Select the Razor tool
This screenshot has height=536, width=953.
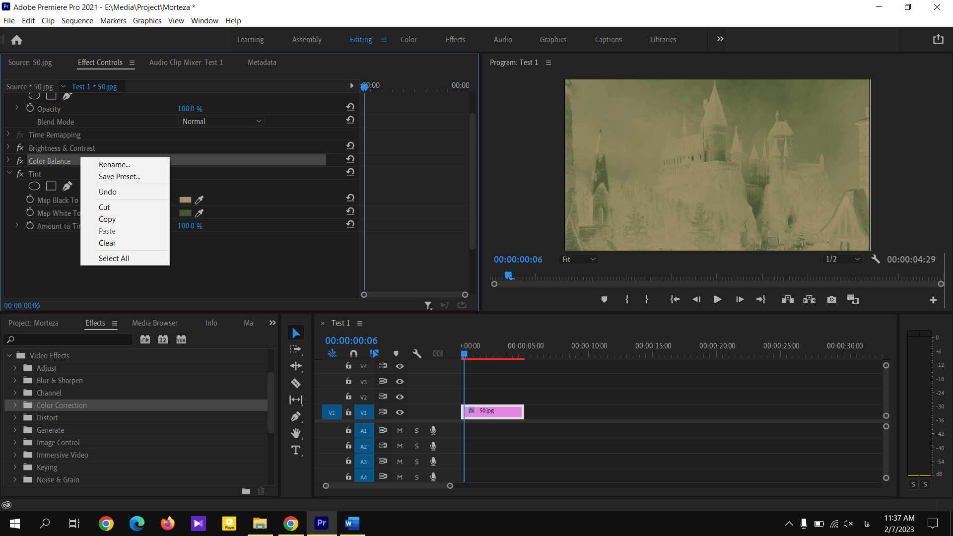(296, 383)
